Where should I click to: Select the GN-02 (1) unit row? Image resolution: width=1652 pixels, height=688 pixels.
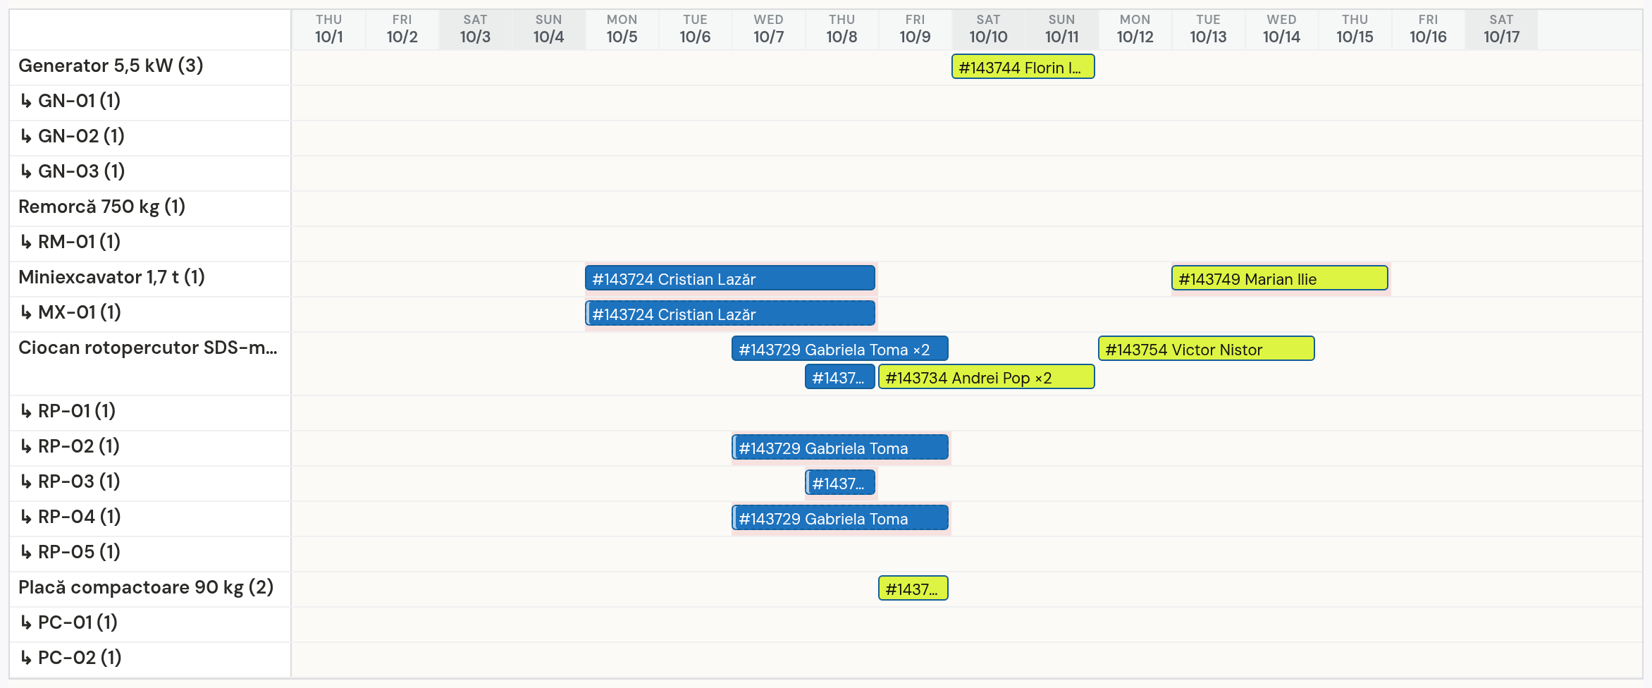click(x=150, y=138)
